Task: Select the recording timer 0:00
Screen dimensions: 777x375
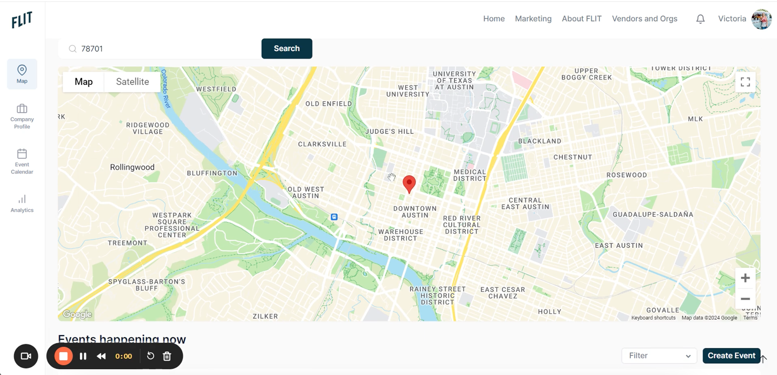Action: coord(123,356)
